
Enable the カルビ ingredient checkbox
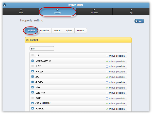(32, 98)
